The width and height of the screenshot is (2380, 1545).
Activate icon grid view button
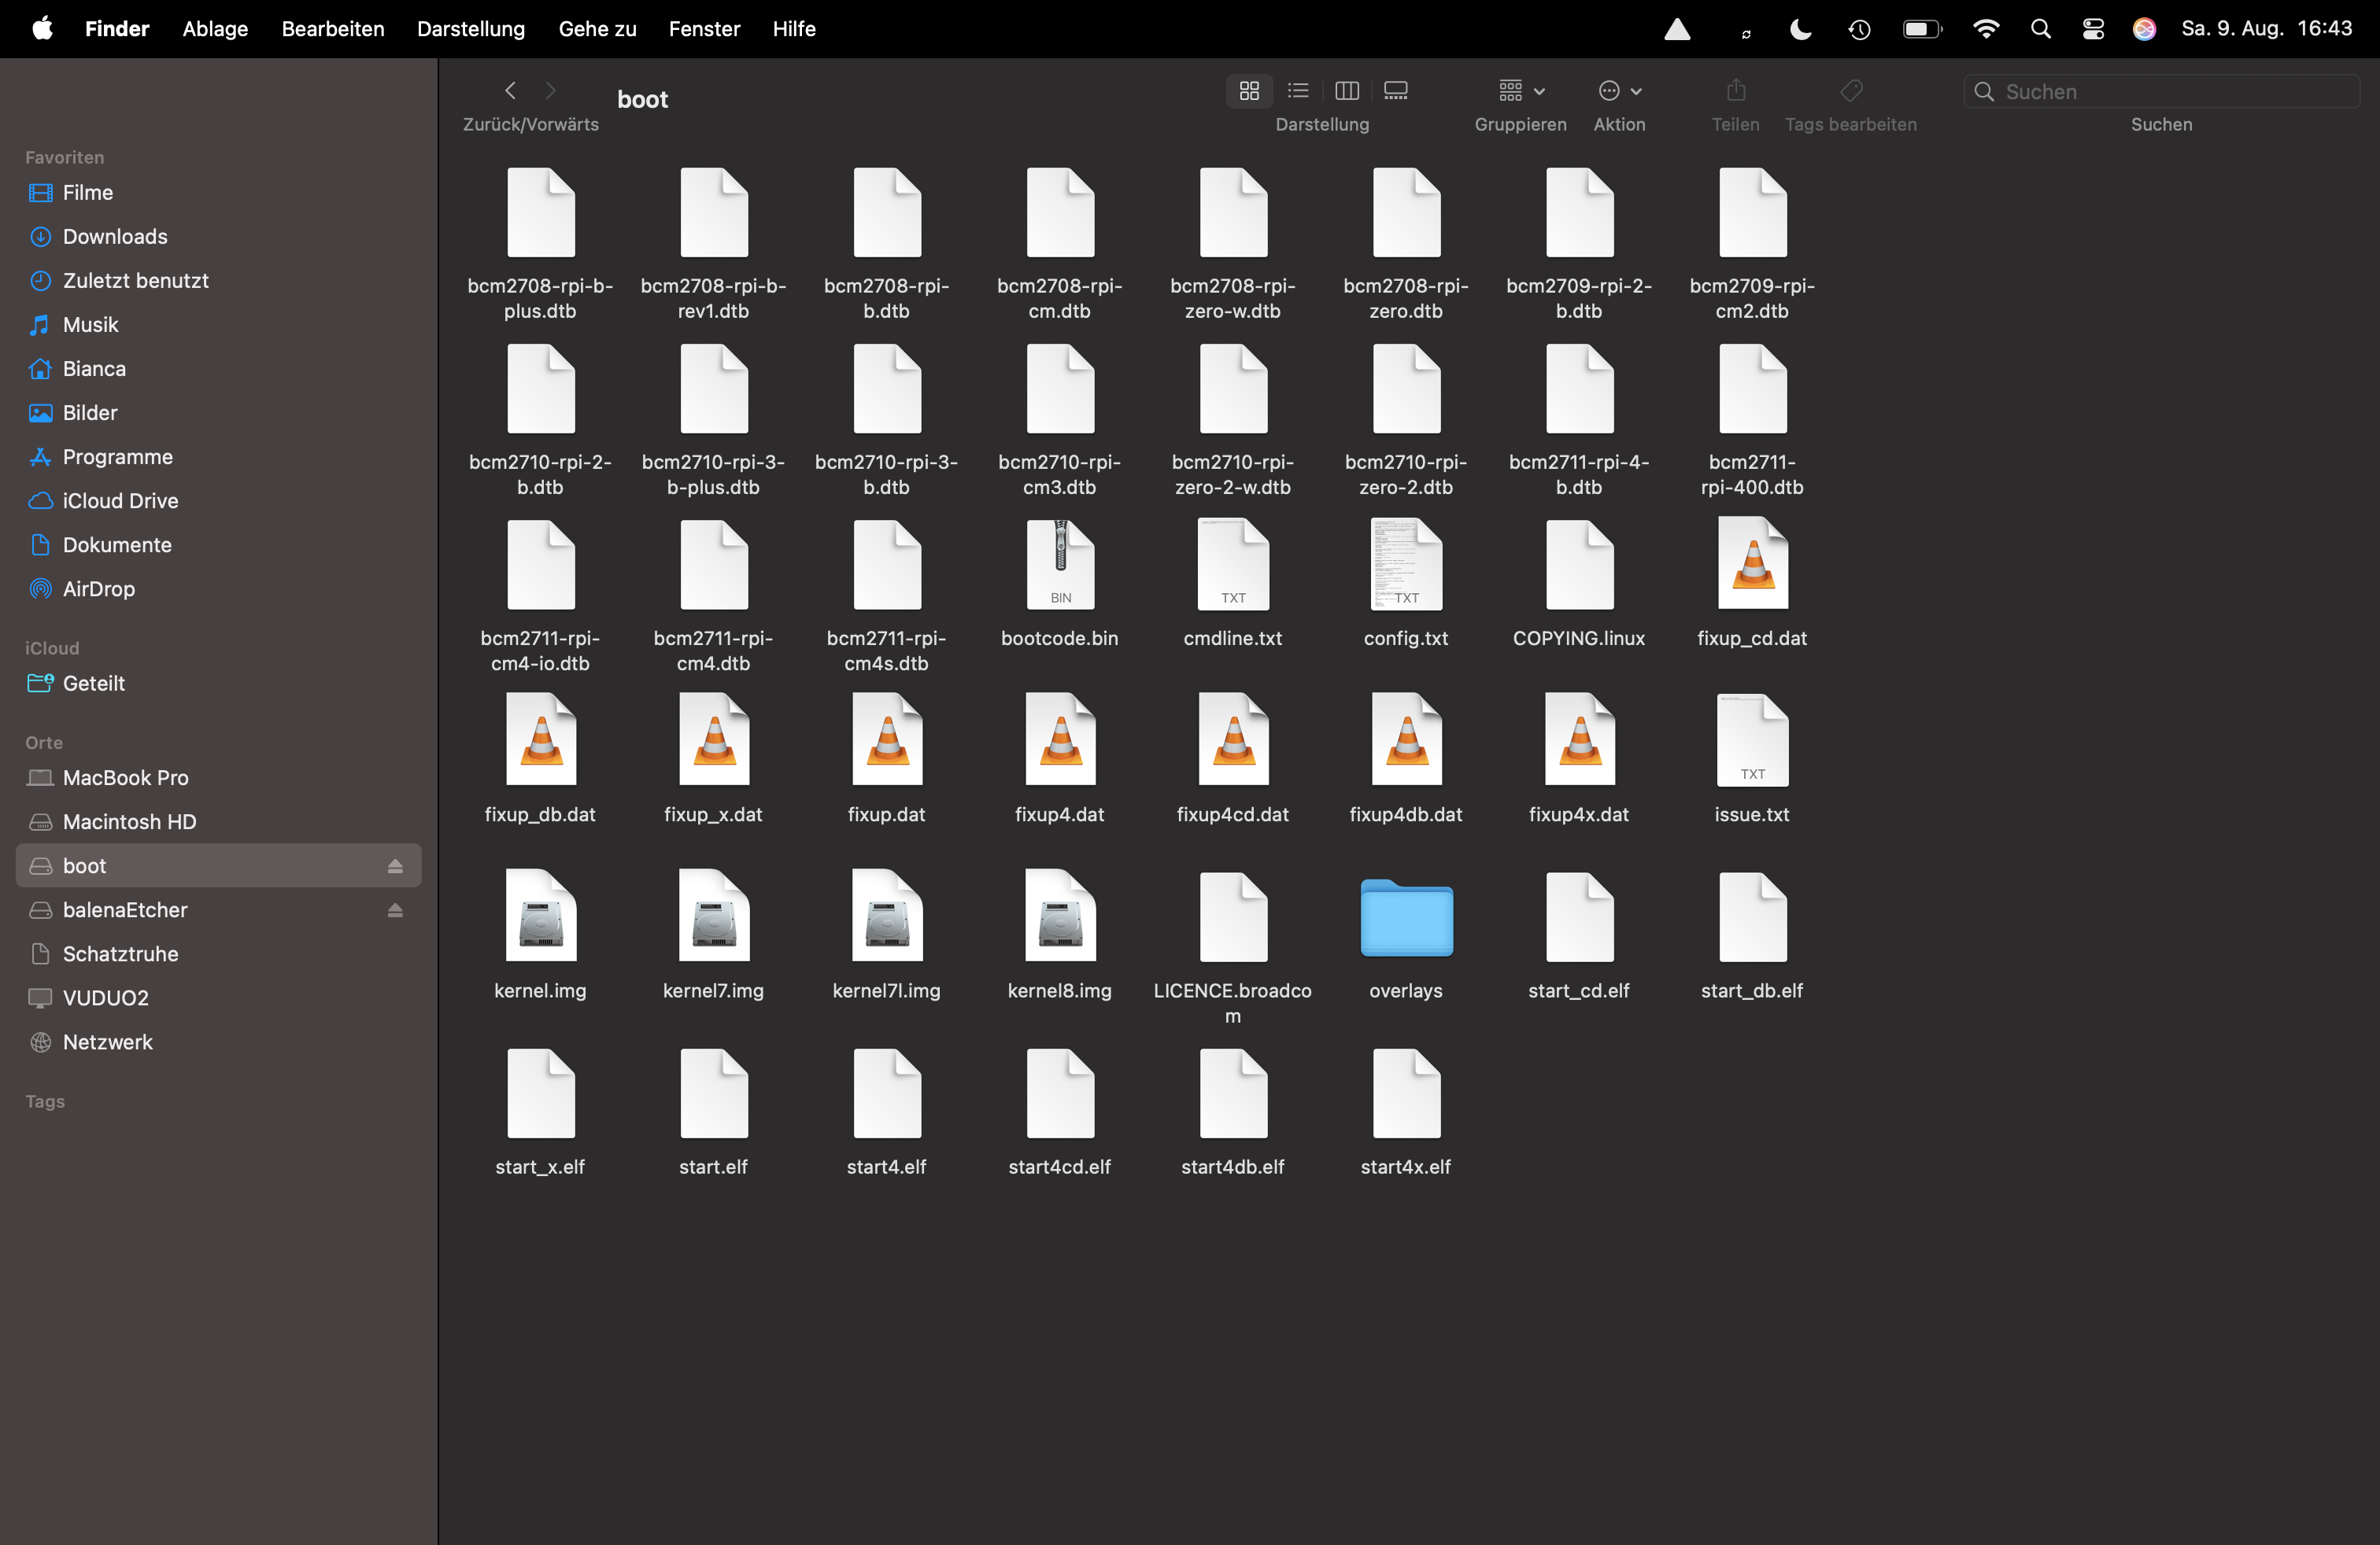tap(1249, 91)
